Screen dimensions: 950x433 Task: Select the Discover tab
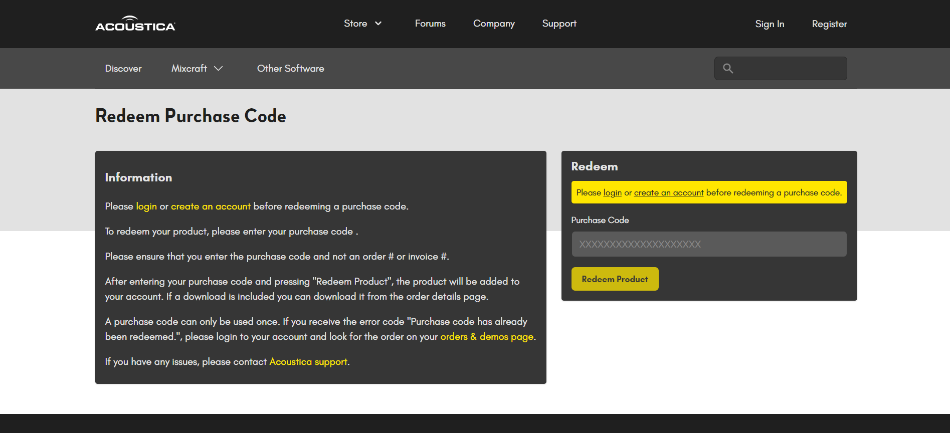pyautogui.click(x=123, y=69)
